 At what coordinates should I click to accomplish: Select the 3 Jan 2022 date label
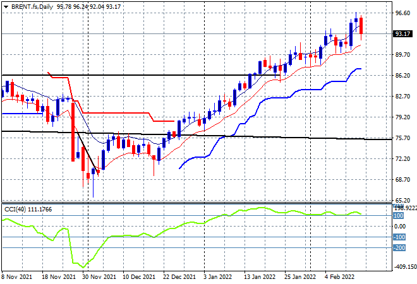(217, 277)
